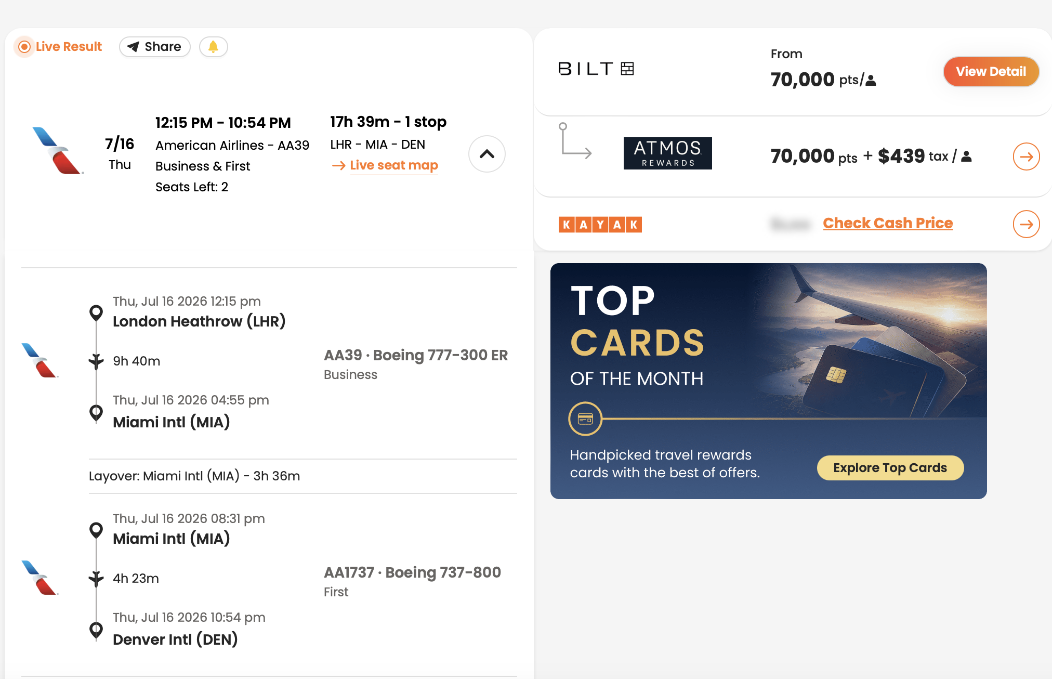The height and width of the screenshot is (679, 1052).
Task: Click the bell alert icon
Action: point(213,47)
